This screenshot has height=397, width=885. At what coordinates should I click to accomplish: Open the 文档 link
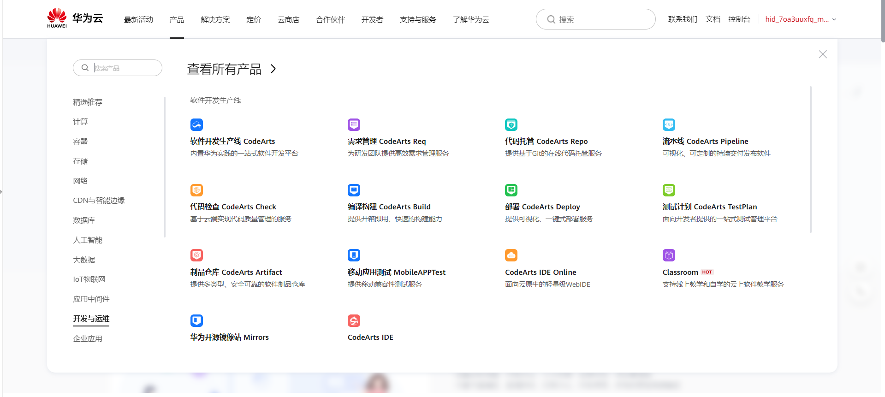[713, 19]
